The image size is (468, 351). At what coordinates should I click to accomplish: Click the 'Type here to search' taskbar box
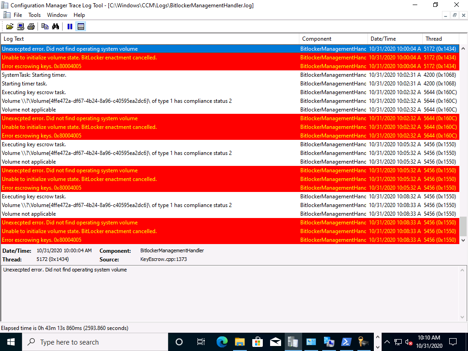(x=95, y=342)
